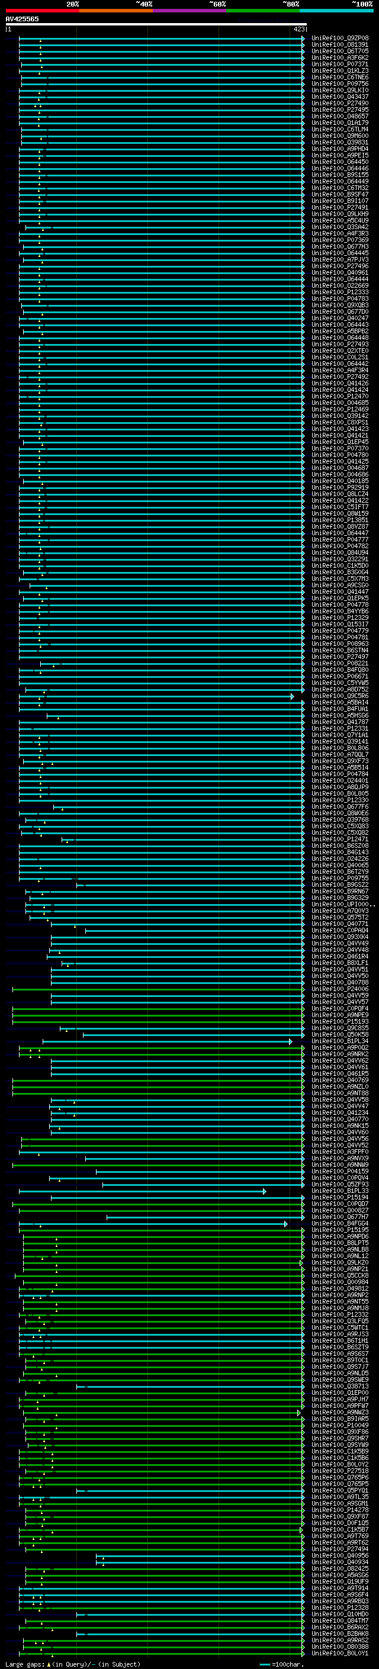Select hit UniRef100_C1K5D0
379x1669 pixels.
(339, 565)
